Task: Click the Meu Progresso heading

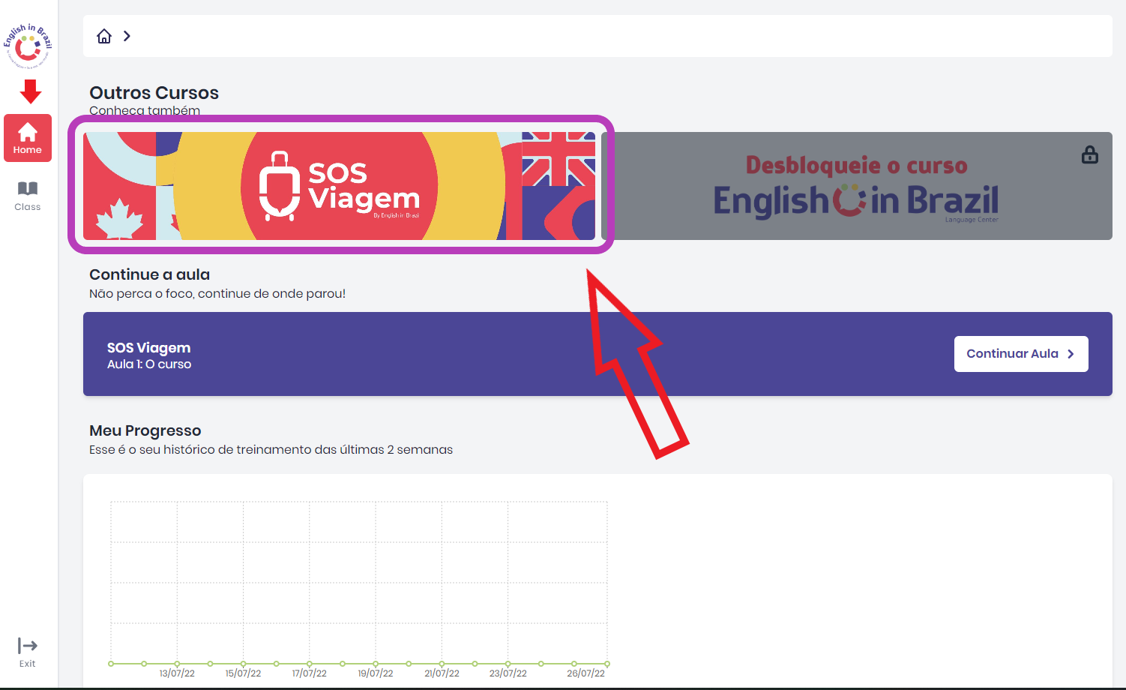Action: click(x=145, y=430)
